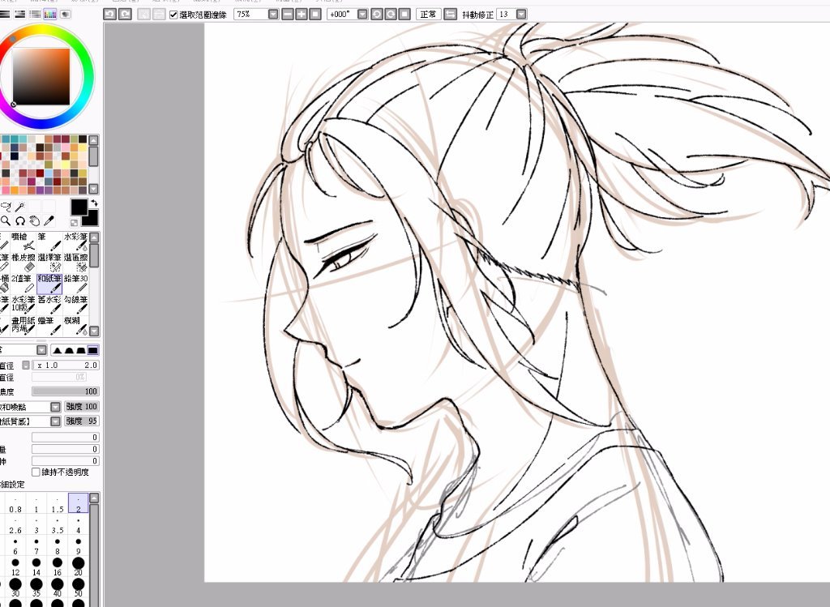Click the Undo button in the toolbar
The width and height of the screenshot is (830, 607).
pyautogui.click(x=109, y=15)
